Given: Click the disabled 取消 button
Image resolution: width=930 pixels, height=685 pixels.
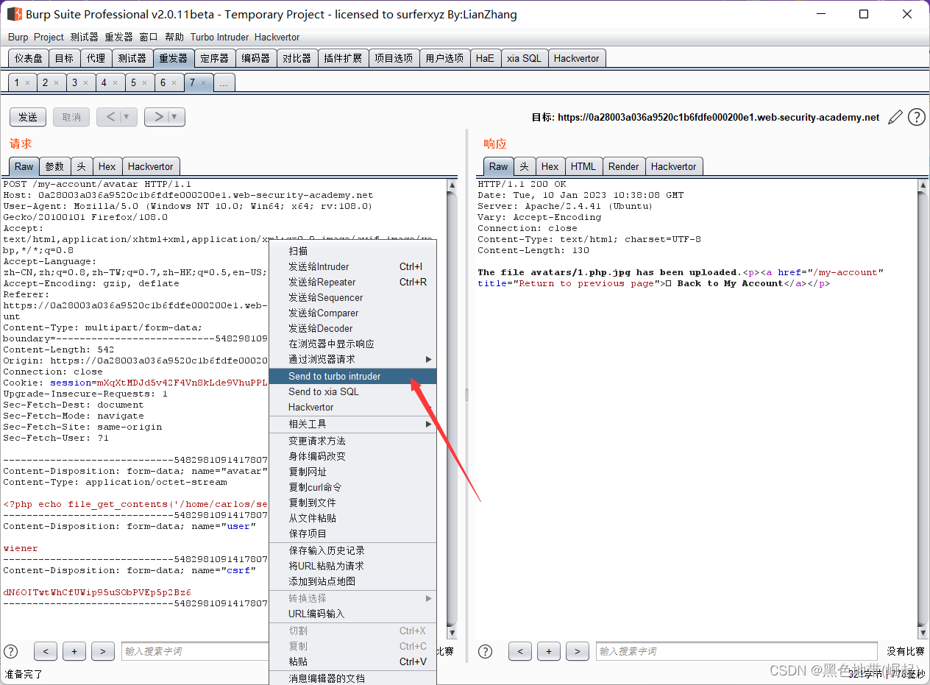Looking at the screenshot, I should [71, 117].
